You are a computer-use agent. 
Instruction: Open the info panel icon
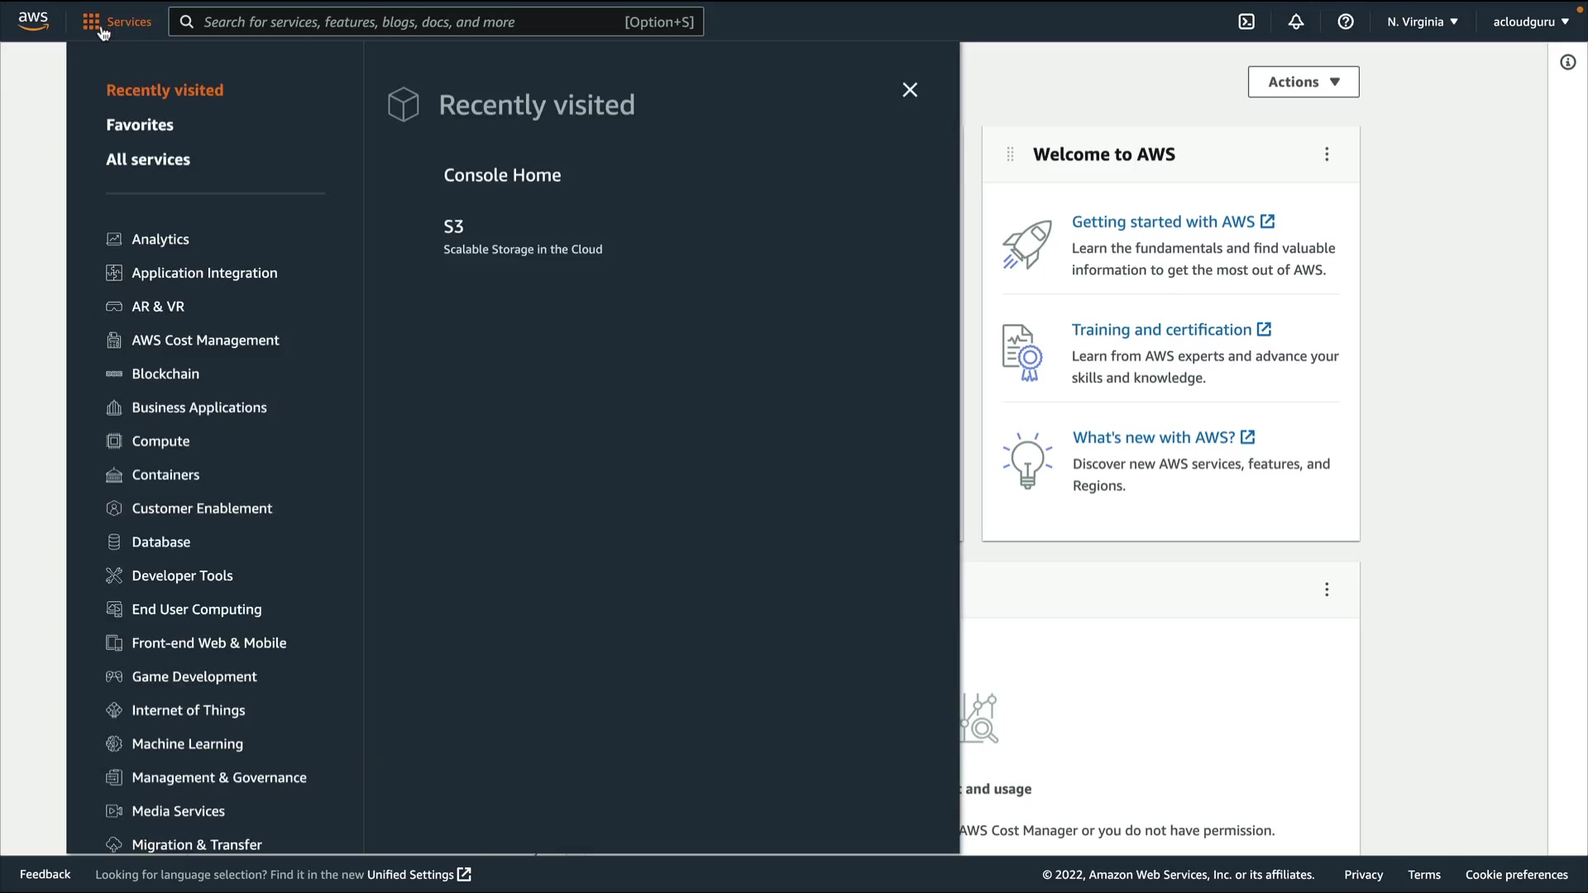(1567, 63)
